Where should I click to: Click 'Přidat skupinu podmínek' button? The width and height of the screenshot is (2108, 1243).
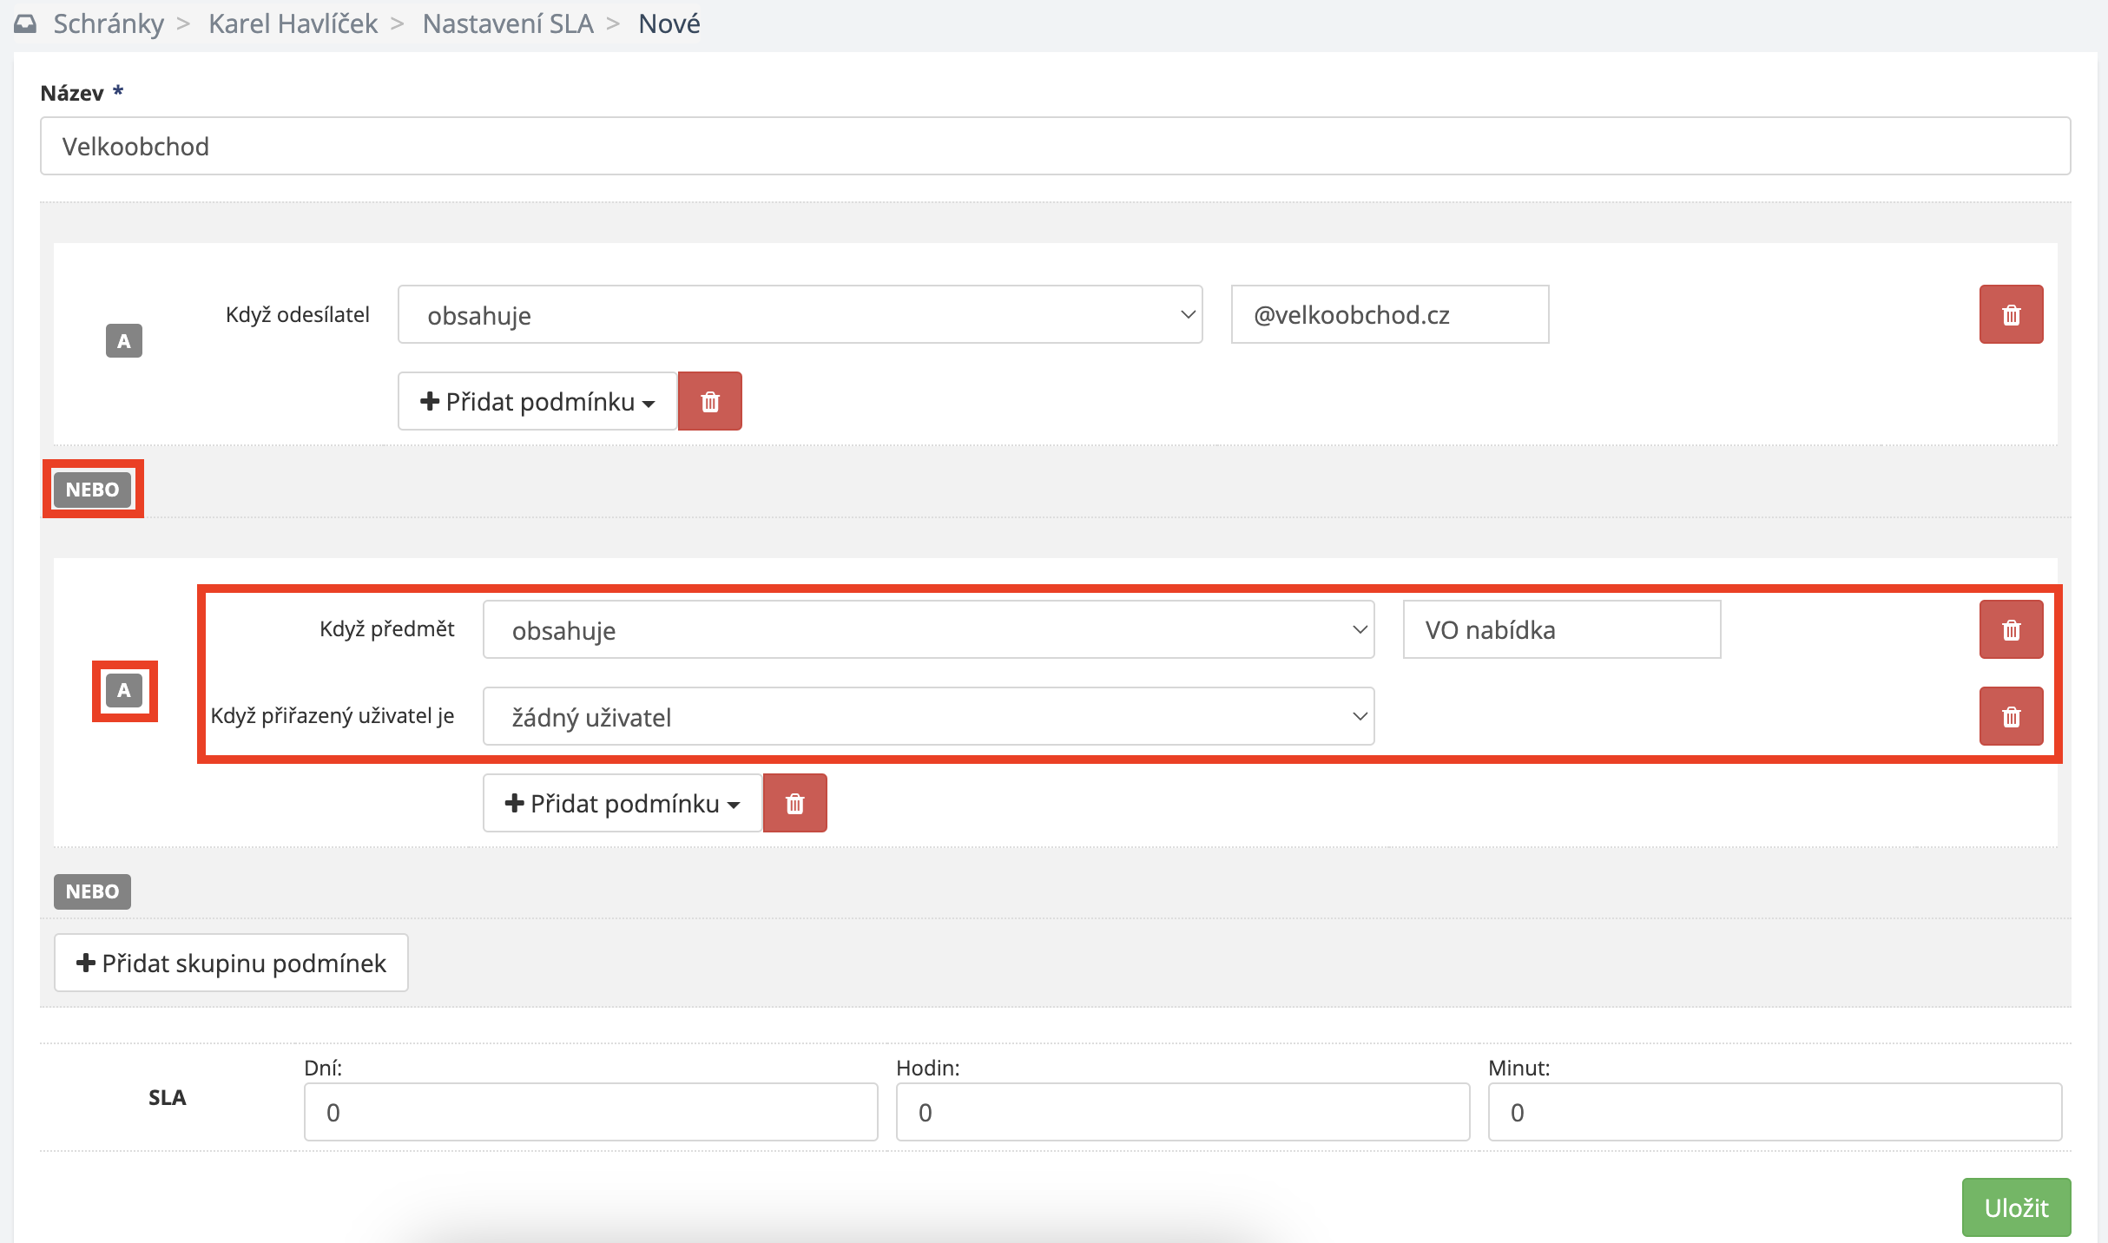(231, 963)
